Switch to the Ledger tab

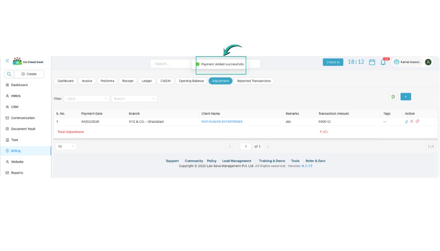tap(146, 81)
